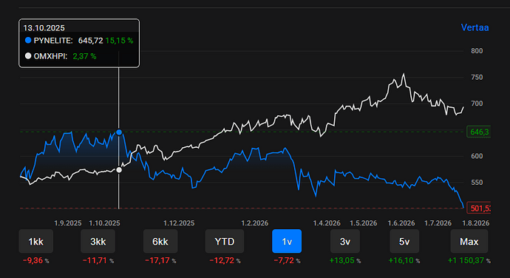Click the -12,72 % YTD return
510x278 pixels.
[225, 261]
